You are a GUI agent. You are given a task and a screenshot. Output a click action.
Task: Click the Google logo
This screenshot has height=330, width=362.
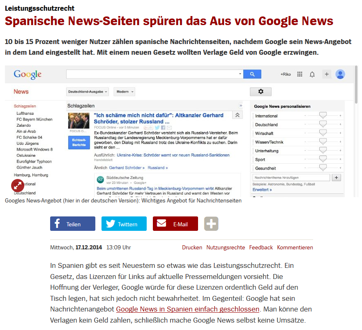(28, 74)
